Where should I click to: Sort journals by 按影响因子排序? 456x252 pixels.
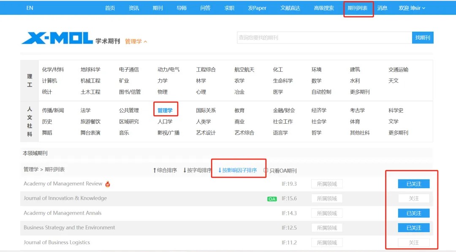[x=237, y=171]
